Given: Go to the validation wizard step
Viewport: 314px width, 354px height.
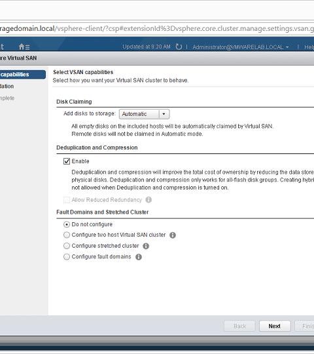Looking at the screenshot, I should coord(7,87).
